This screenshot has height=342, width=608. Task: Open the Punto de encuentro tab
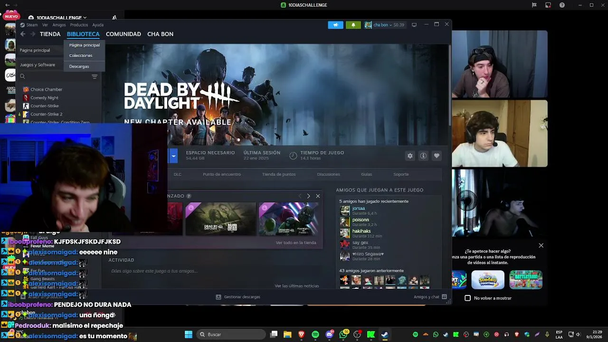[x=222, y=174]
